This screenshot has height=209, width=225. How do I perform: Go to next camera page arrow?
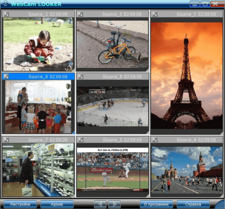(x=114, y=204)
